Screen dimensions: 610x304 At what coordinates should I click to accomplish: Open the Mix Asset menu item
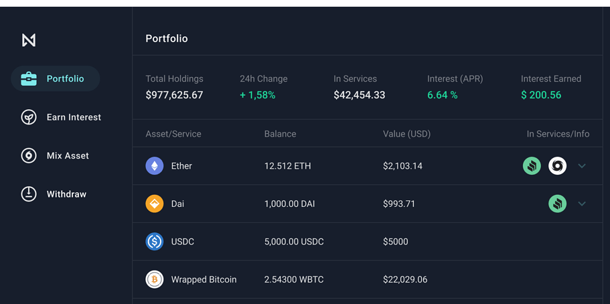[55, 156]
